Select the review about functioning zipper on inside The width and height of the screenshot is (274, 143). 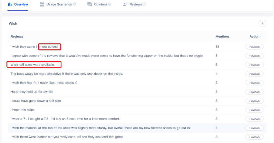click(x=107, y=56)
